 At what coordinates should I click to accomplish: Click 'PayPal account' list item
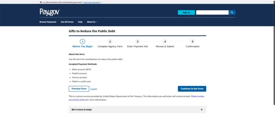tap(79, 73)
